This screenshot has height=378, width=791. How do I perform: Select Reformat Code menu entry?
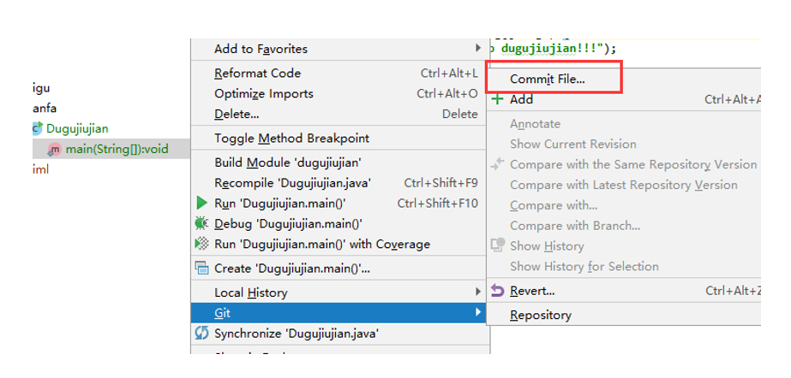pyautogui.click(x=257, y=74)
